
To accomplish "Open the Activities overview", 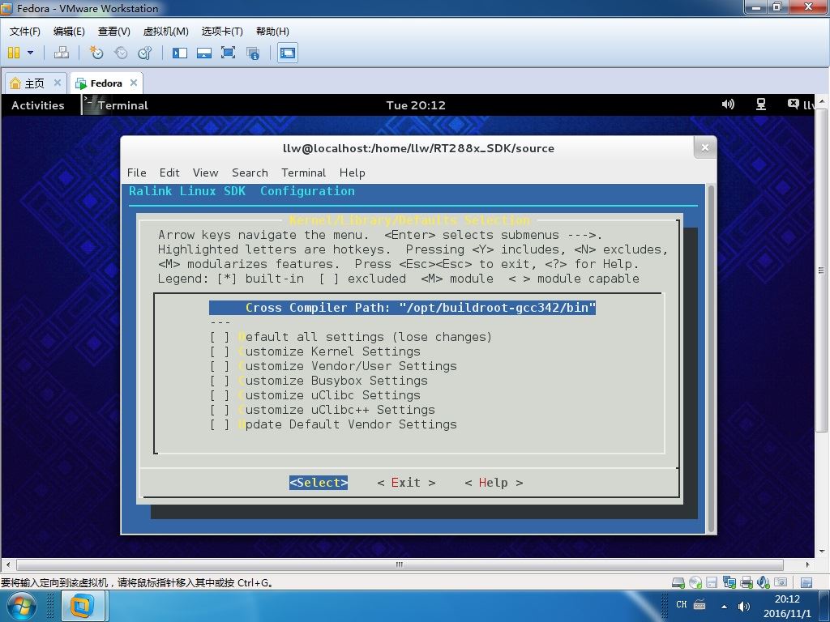I will [x=37, y=104].
